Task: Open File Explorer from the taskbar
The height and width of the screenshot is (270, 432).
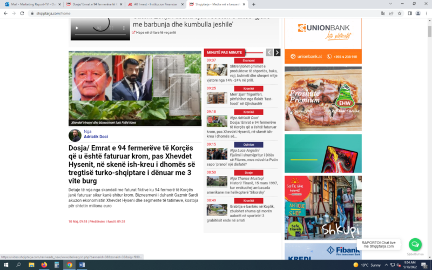Action: click(31, 265)
